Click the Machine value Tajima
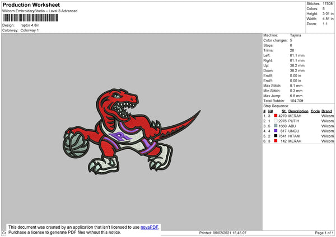Image resolution: width=336 pixels, height=237 pixels. click(296, 35)
